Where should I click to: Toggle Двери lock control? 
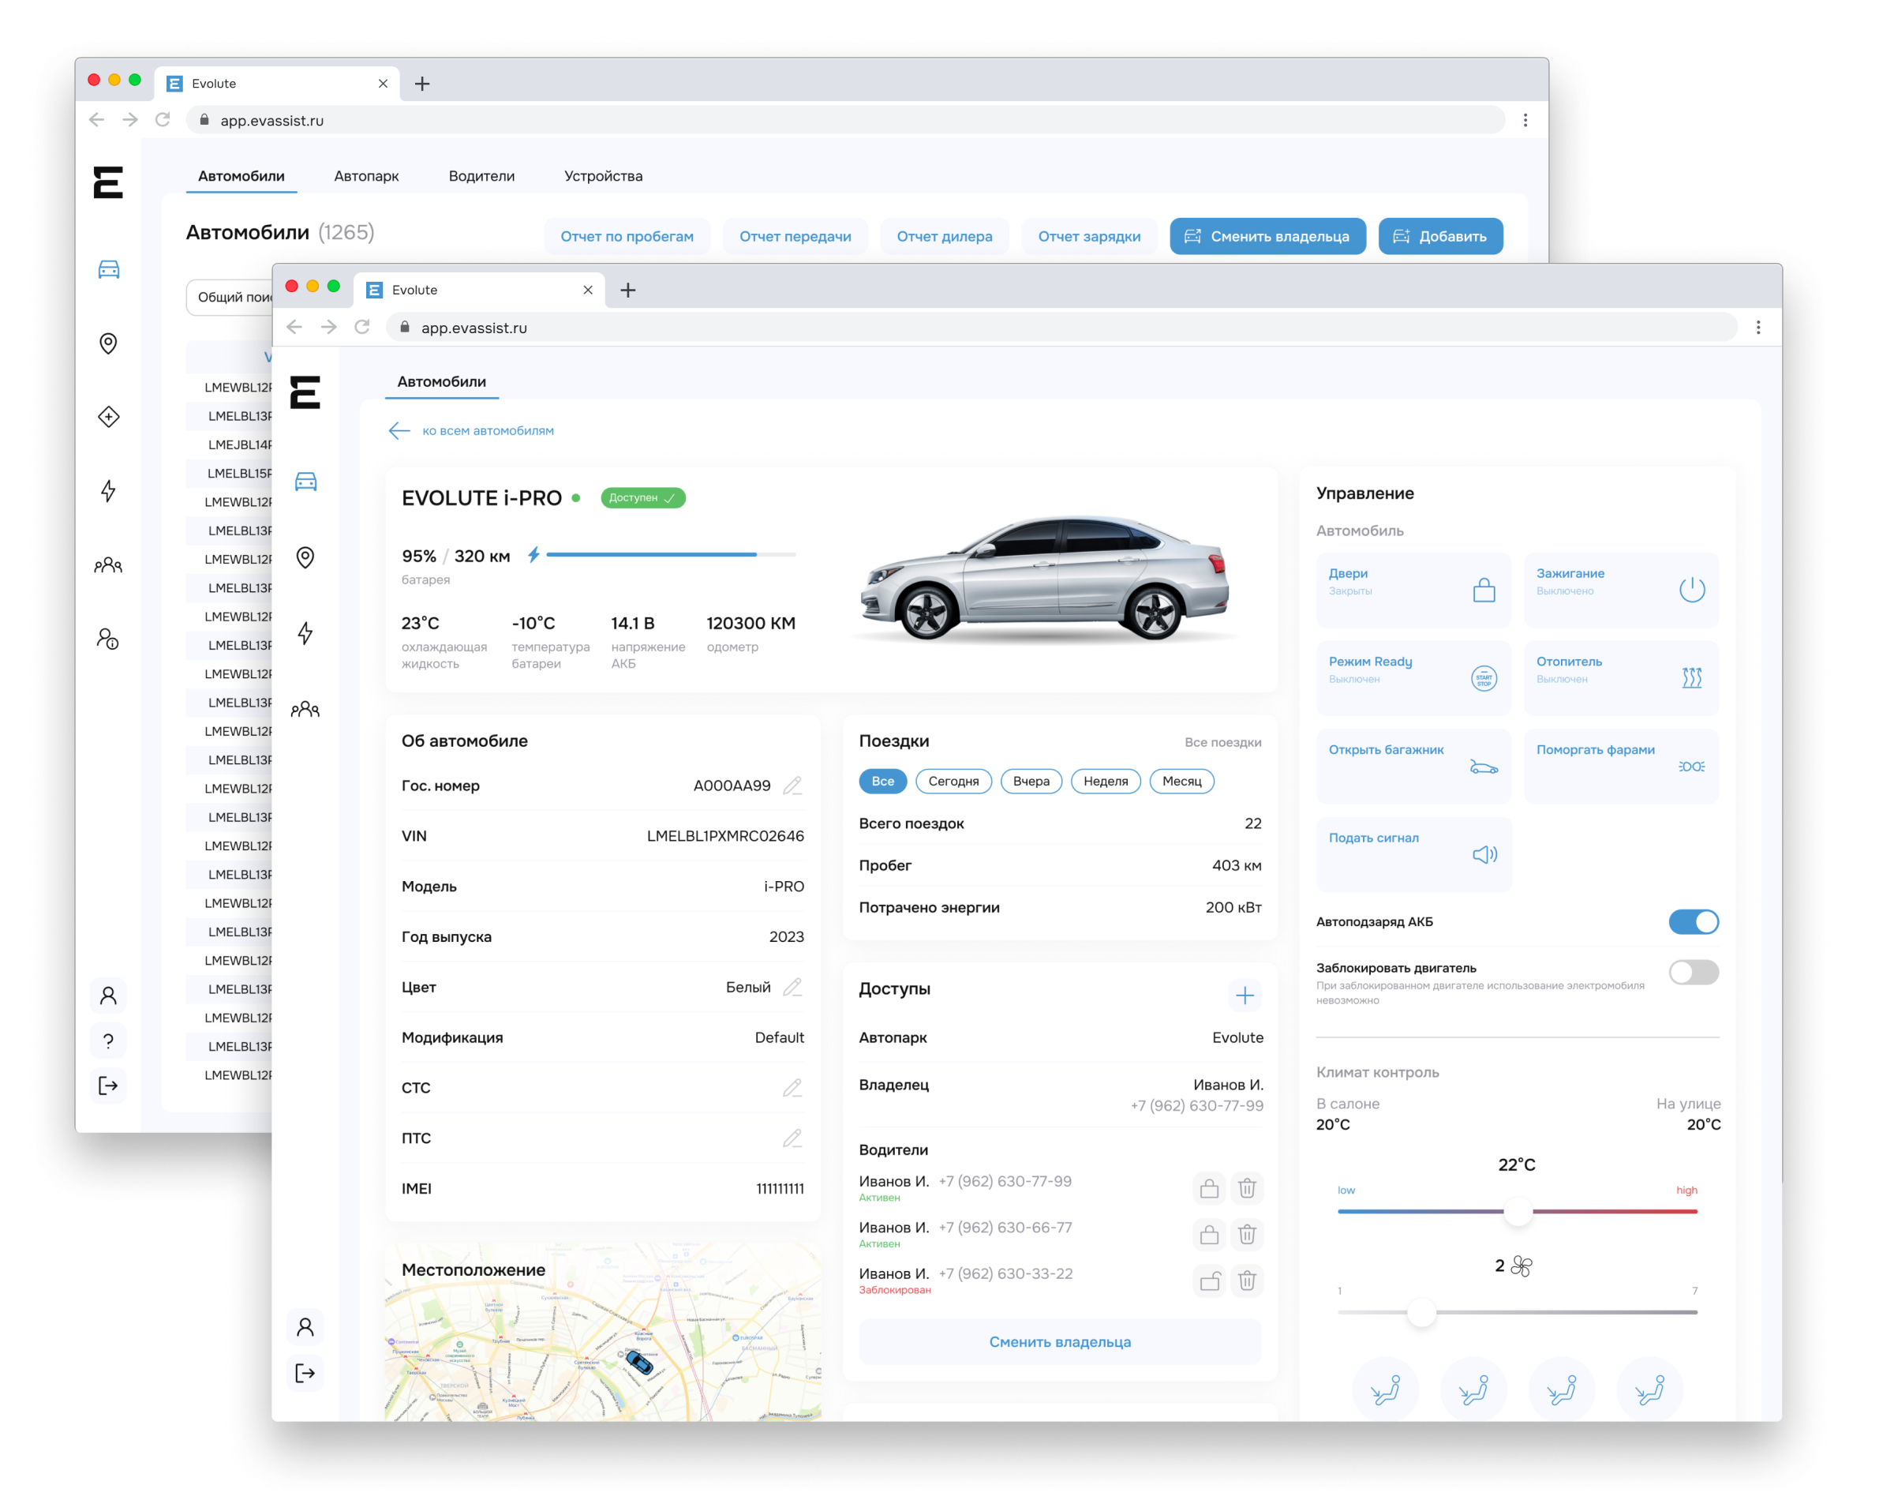1414,591
